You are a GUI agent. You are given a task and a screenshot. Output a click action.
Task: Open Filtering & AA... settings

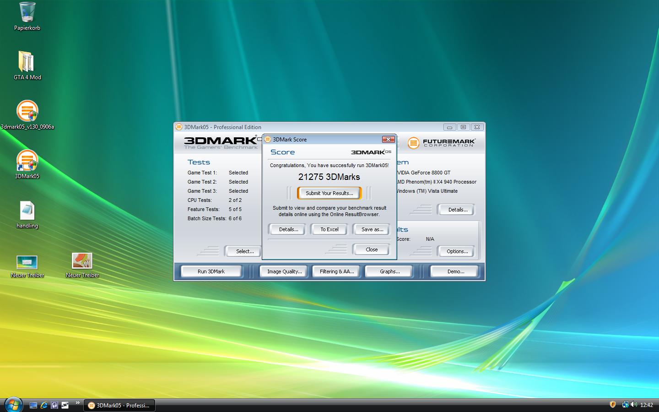tap(337, 271)
